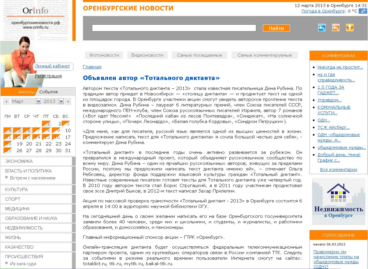The width and height of the screenshot is (368, 269).
Task: Open comment общедомовые нужды... link
Action: (342, 147)
